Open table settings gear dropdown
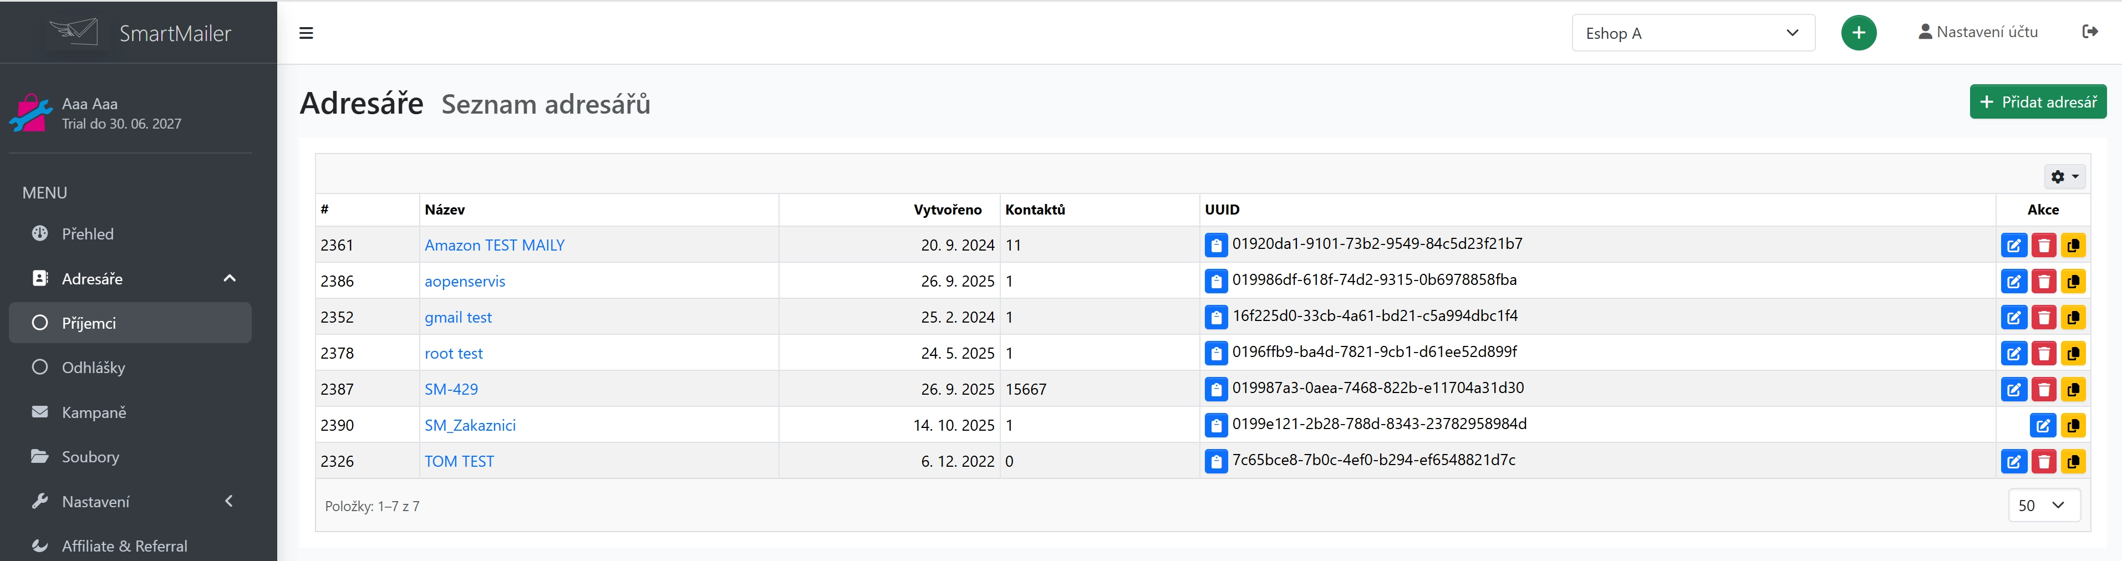The image size is (2122, 561). pyautogui.click(x=2064, y=176)
